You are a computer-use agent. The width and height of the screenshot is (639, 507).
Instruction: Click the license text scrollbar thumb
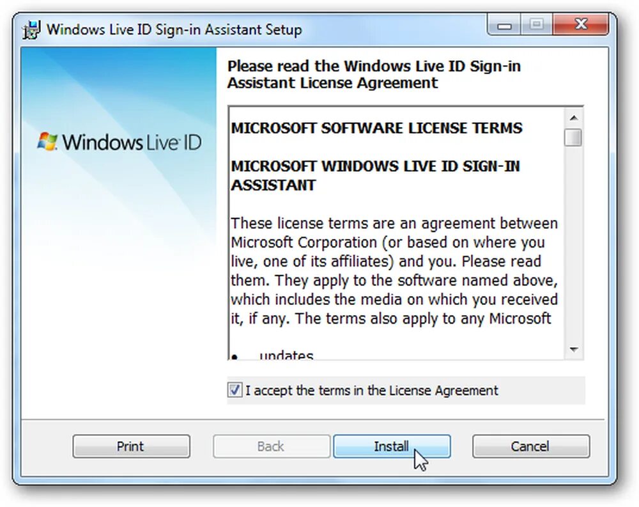coord(573,137)
